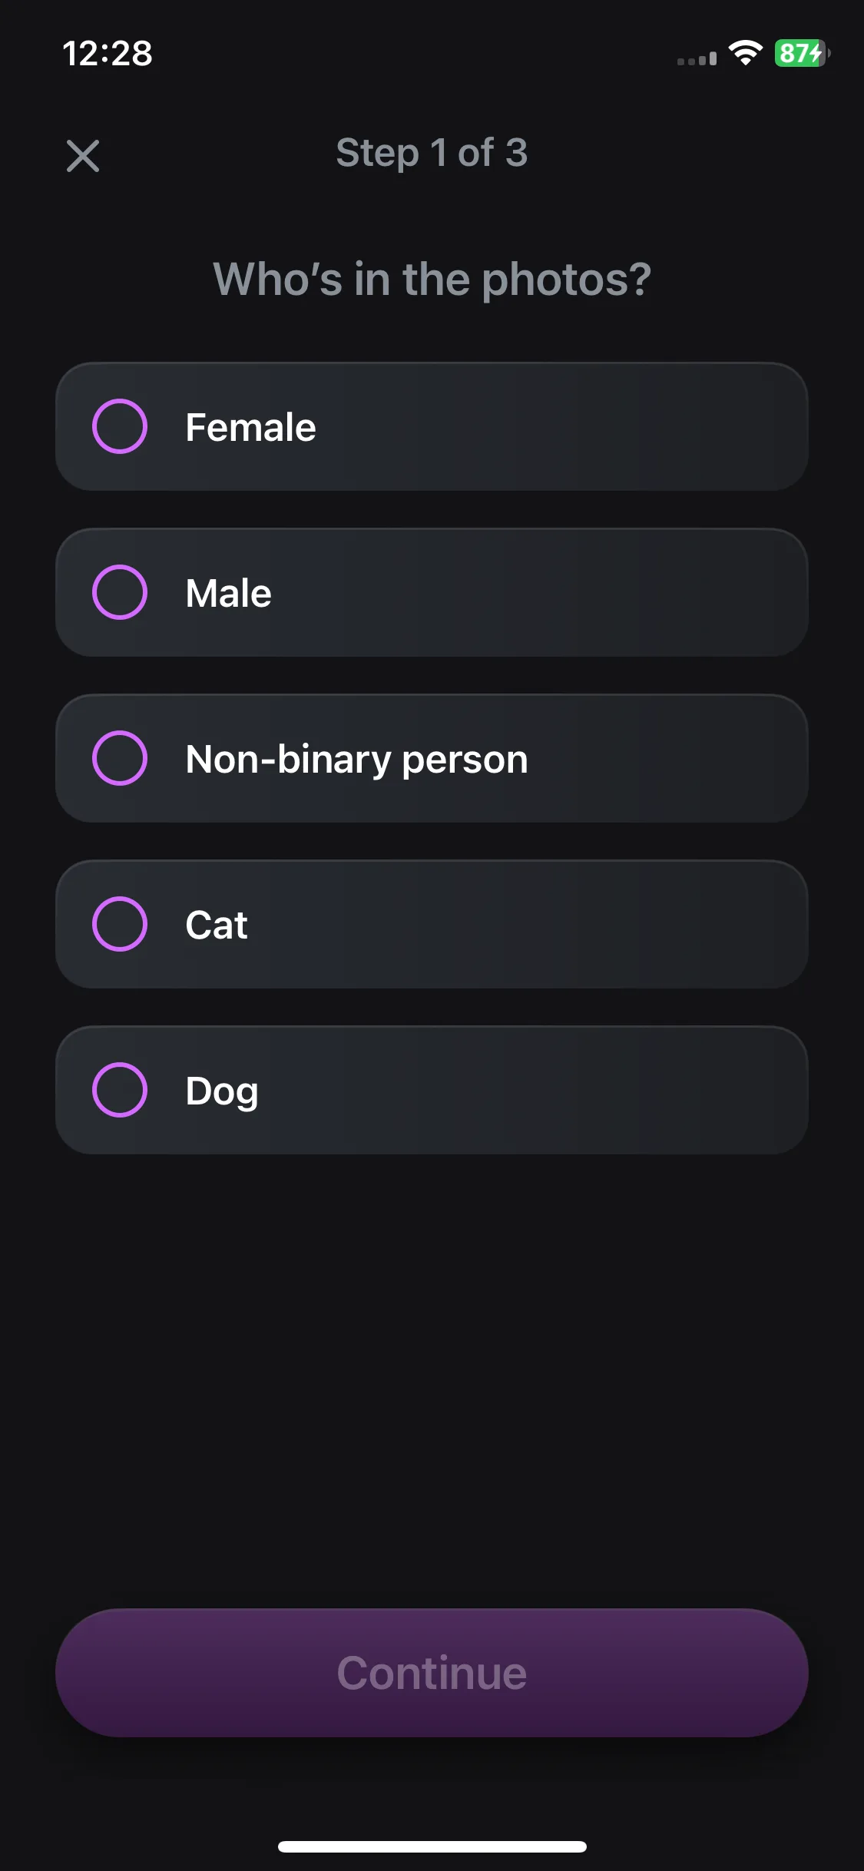
Task: Pick the Dog radio circle
Action: [120, 1090]
